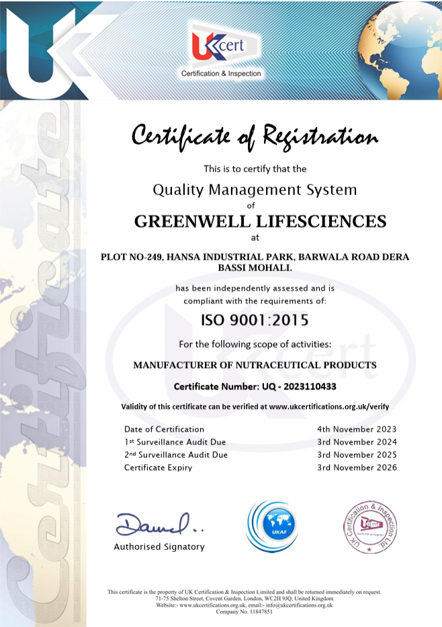The height and width of the screenshot is (627, 442).
Task: Click 'has been independently assessed and is' text
Action: click(255, 289)
